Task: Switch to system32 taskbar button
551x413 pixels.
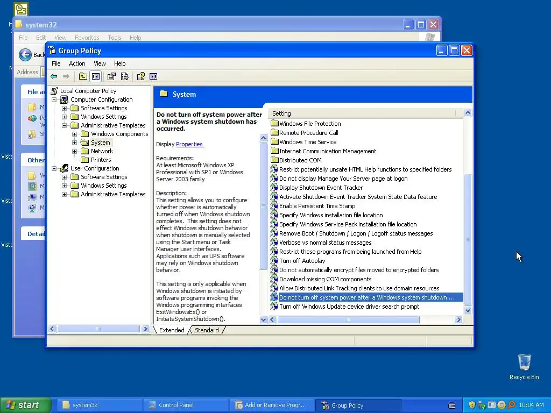Action: [99, 405]
